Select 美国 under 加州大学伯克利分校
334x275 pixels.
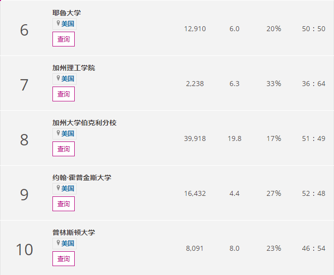pyautogui.click(x=68, y=134)
